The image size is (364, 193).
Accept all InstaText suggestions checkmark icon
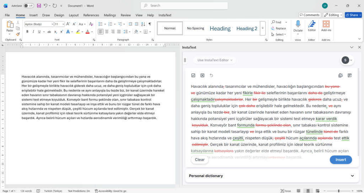click(193, 75)
